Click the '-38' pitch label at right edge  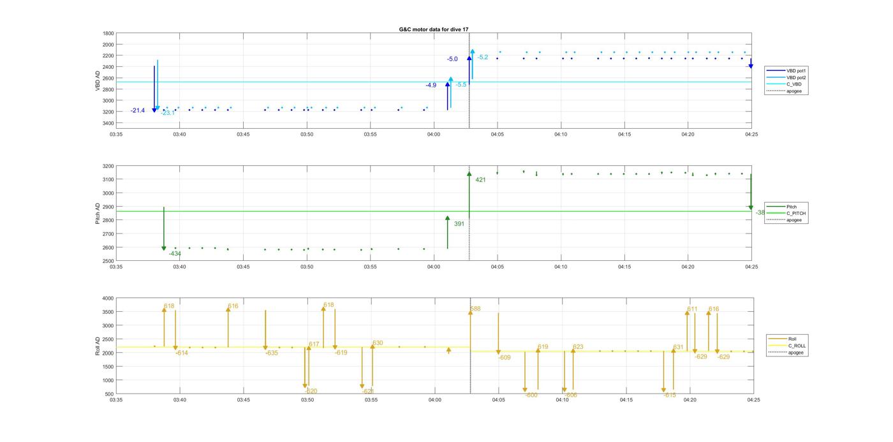[x=760, y=212]
